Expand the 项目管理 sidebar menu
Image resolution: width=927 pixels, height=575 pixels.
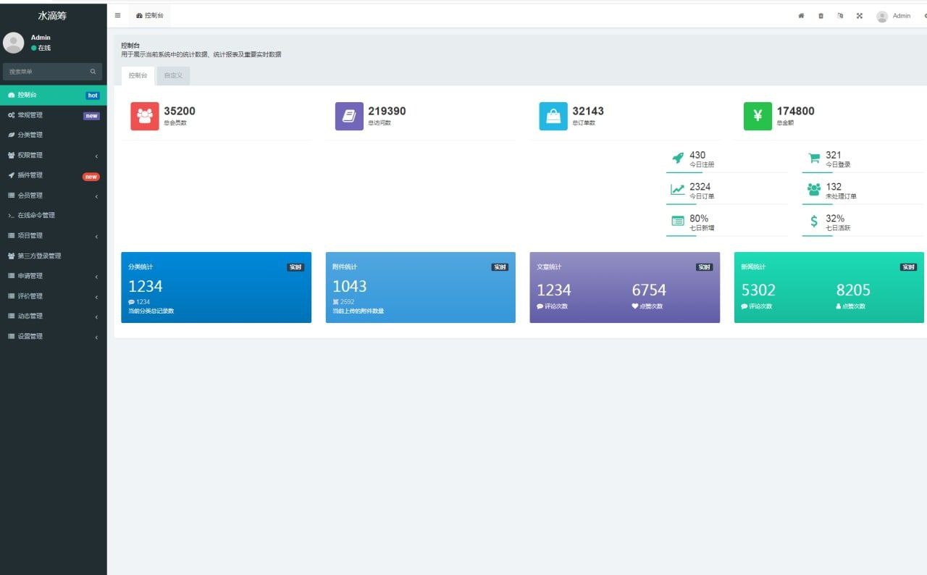coord(53,235)
